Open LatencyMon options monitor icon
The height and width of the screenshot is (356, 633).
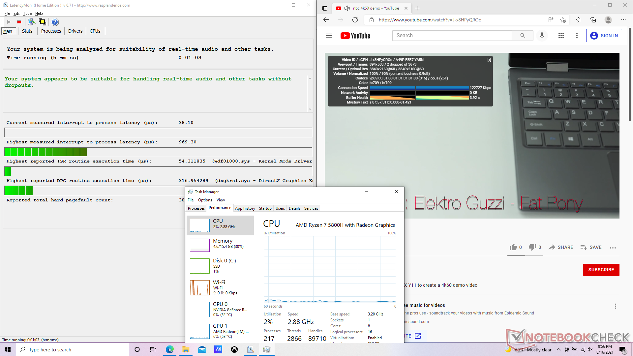(x=31, y=22)
